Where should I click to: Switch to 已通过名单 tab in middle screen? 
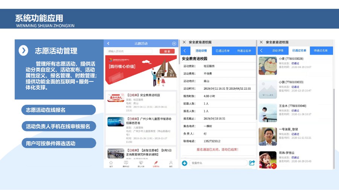click(222, 51)
